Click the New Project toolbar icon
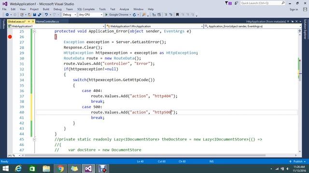The image size is (309, 173). click(x=22, y=15)
